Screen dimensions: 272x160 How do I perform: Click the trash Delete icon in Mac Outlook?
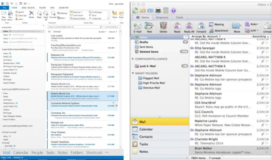pyautogui.click(x=163, y=27)
